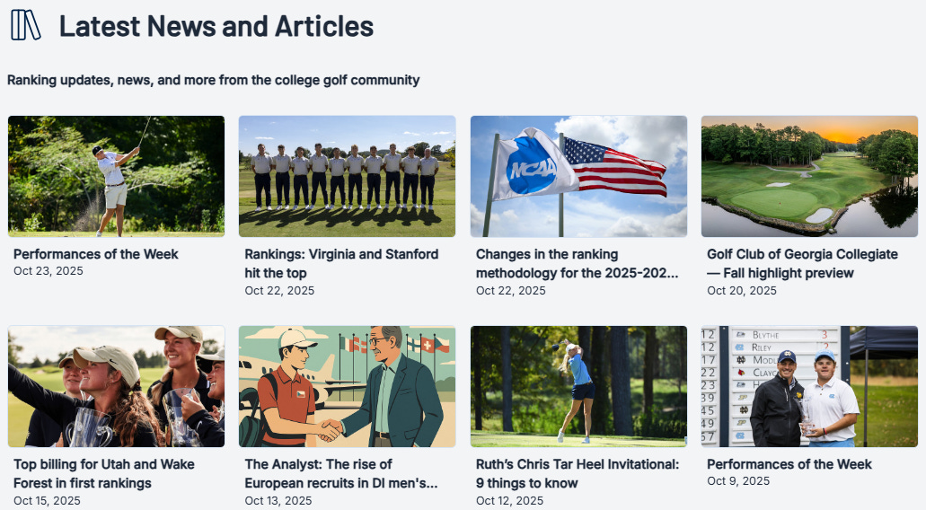Open Changes in the ranking methodology article
The image size is (926, 510).
pyautogui.click(x=577, y=263)
